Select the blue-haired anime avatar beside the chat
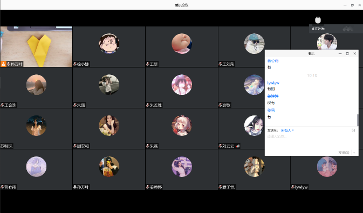The height and width of the screenshot is (213, 363). [255, 85]
